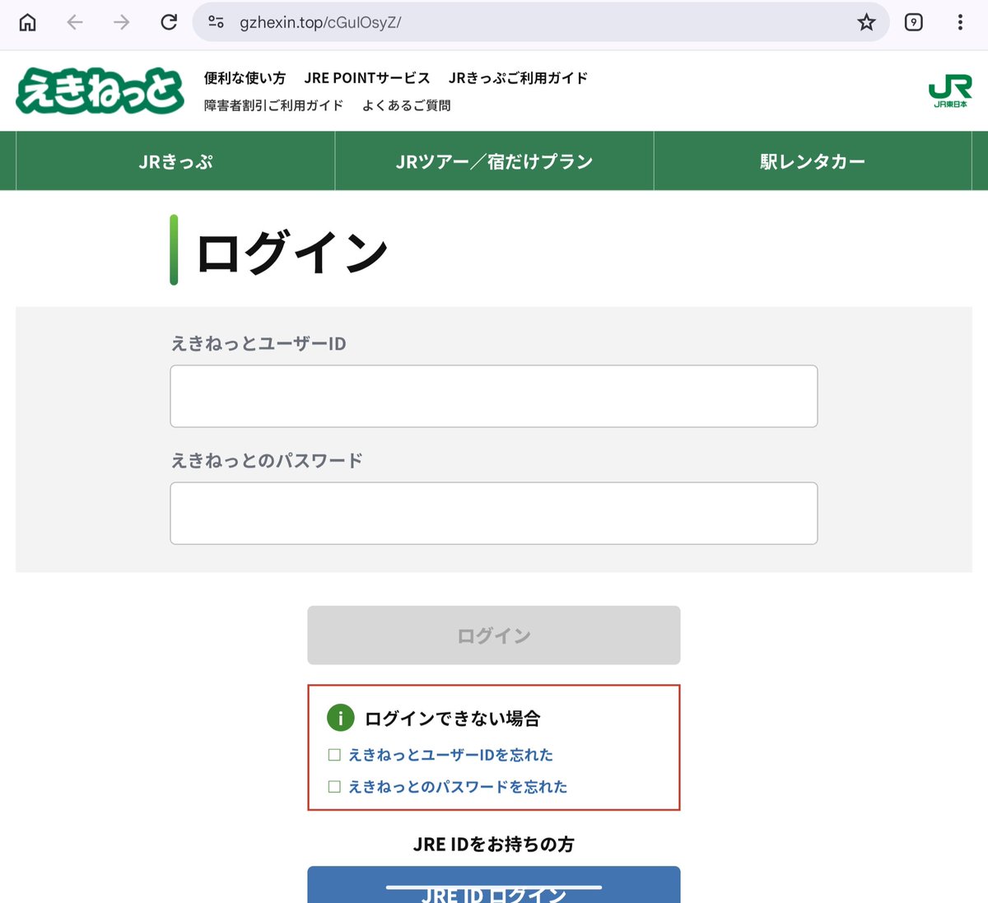Select the JRきっぷ tab
Image resolution: width=988 pixels, height=903 pixels.
click(x=175, y=161)
